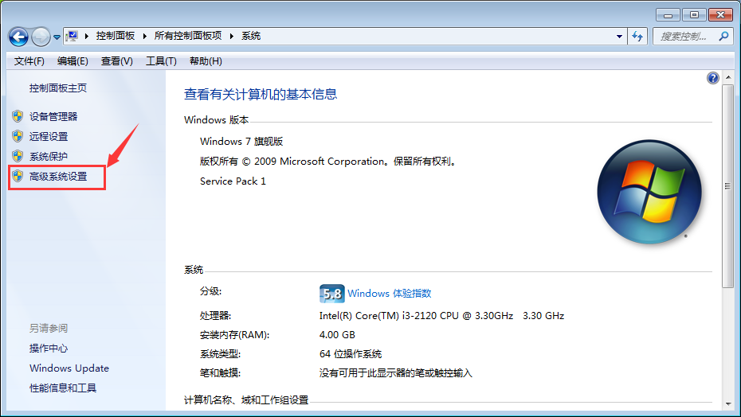741x417 pixels.
Task: Open 高级系统设置 link
Action: [x=58, y=177]
